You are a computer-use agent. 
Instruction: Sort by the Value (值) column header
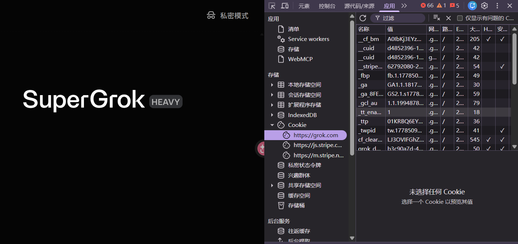(x=406, y=29)
